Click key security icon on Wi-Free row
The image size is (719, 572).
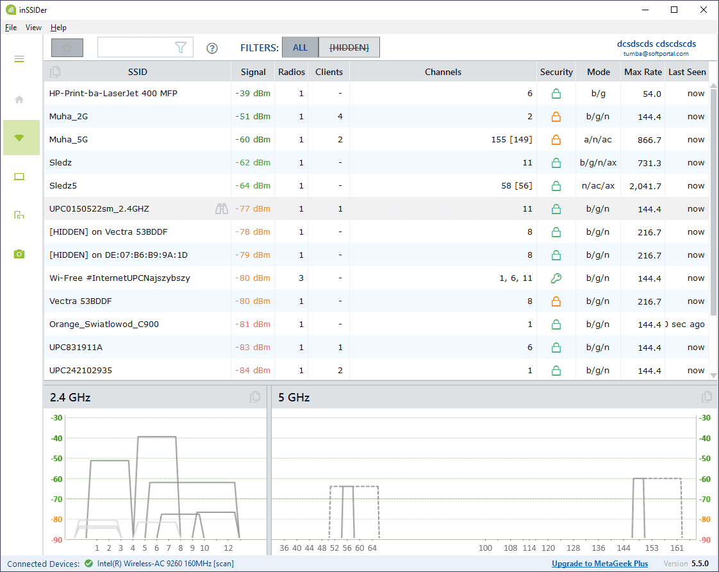click(556, 278)
